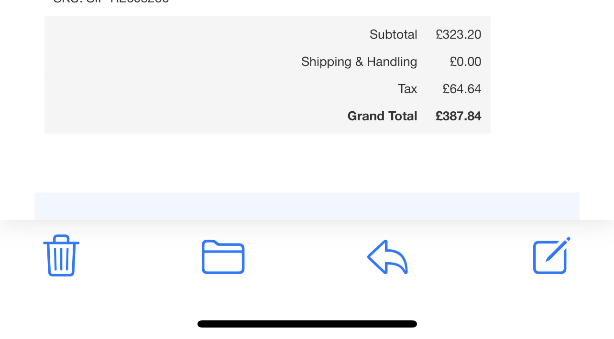Screen dimensions: 614x339
Task: Tap the Grand Total label
Action: (x=382, y=116)
